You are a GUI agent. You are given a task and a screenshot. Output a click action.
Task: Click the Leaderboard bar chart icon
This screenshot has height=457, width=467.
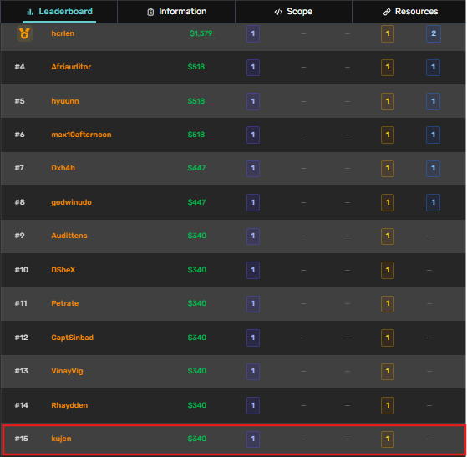pos(30,12)
